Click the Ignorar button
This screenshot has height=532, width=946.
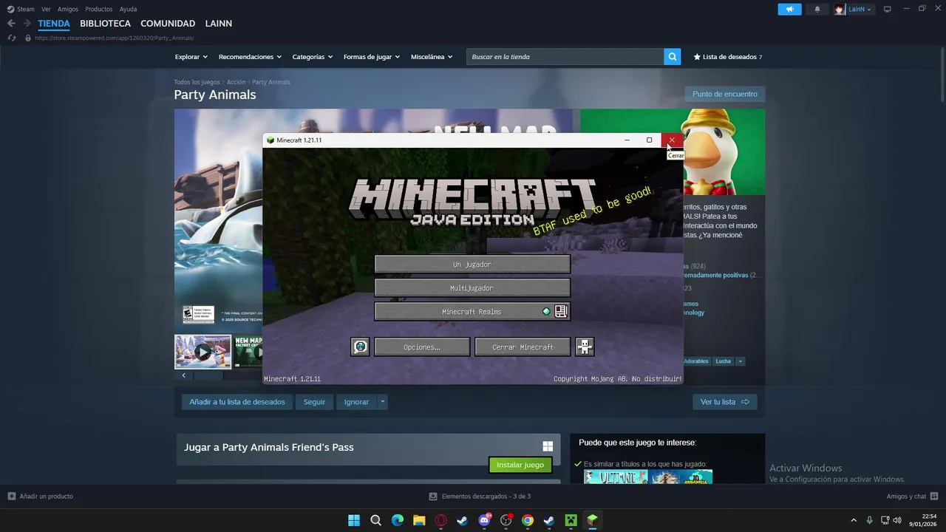point(356,402)
